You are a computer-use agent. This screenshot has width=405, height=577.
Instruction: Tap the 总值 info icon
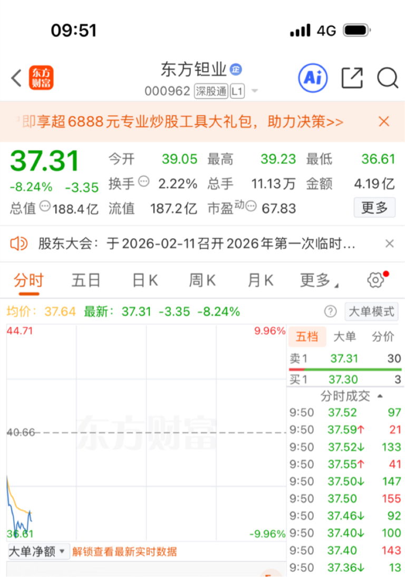point(45,206)
